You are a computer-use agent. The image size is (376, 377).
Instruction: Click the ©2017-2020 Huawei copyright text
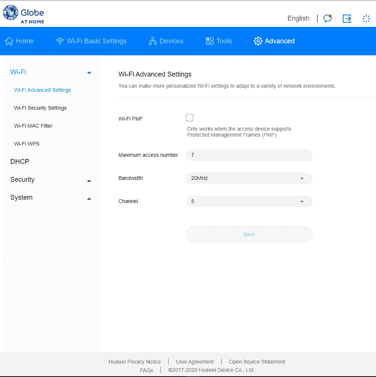tap(211, 370)
